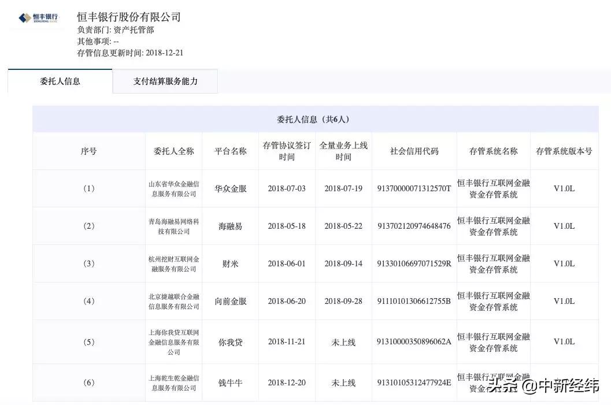Click row number (6)

89,382
